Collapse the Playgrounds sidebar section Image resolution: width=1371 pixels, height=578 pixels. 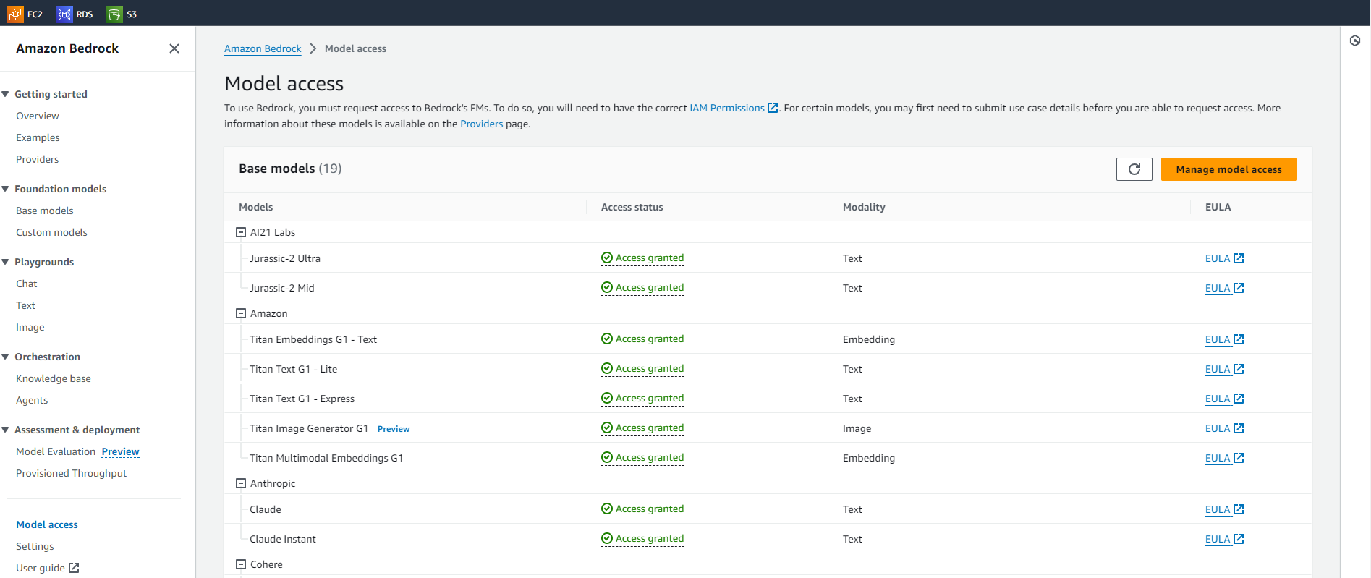pos(6,262)
